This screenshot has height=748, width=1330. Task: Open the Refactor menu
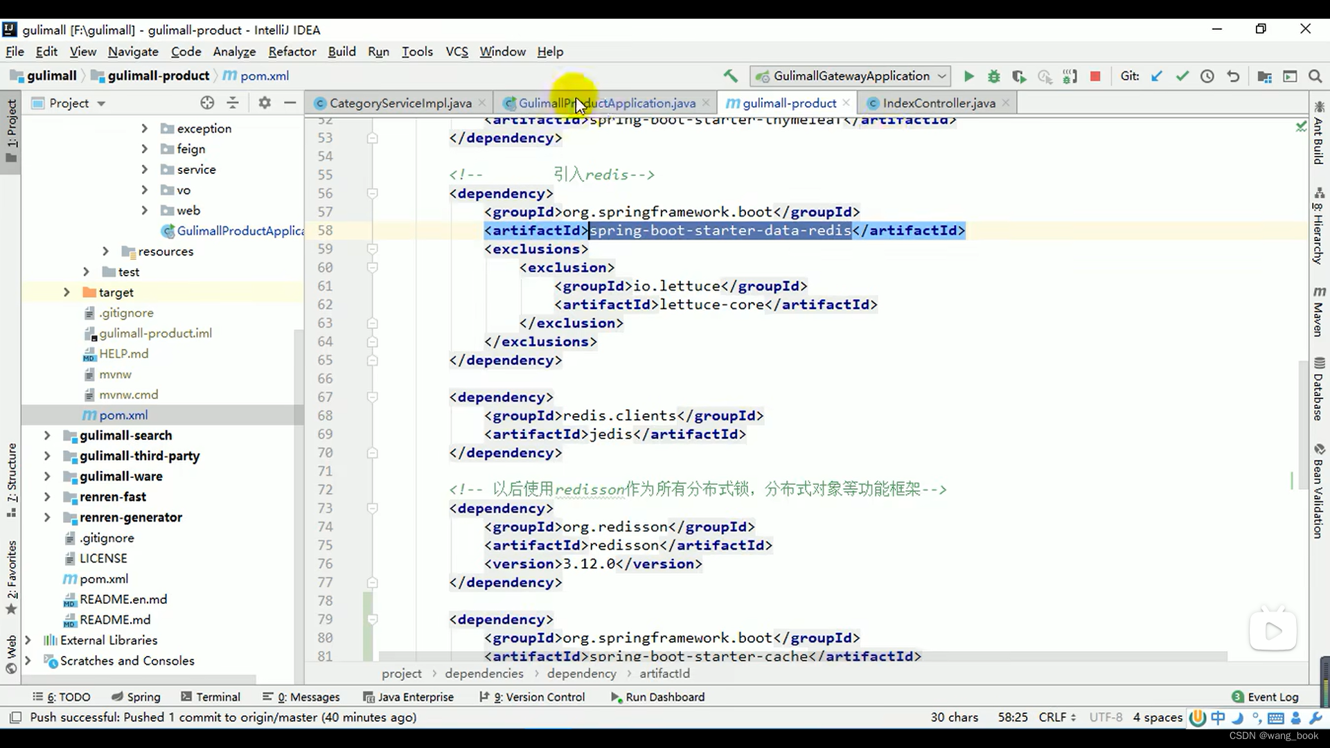tap(292, 52)
